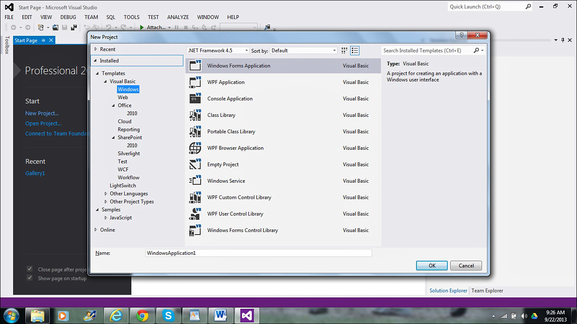Open the TOOLS menu
Viewport: 577px width, 324px height.
(132, 17)
